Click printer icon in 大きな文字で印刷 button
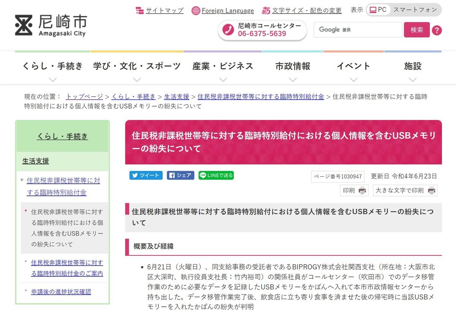The image size is (456, 312). (431, 190)
